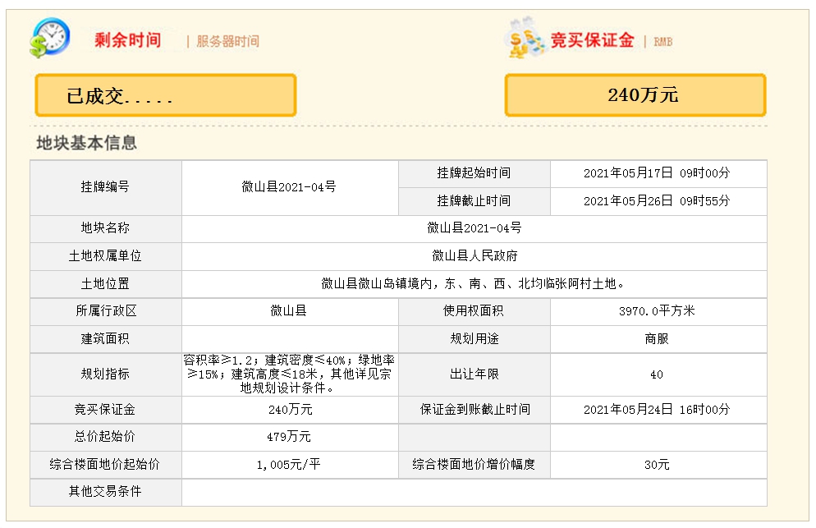Screen dimensions: 816x528
Task: Select the 微山县2021-04号 value beside 挂牌编号
Action: (x=290, y=187)
